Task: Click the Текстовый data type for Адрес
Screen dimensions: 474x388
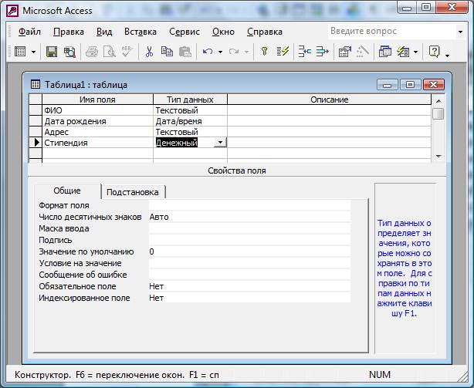Action: click(190, 132)
